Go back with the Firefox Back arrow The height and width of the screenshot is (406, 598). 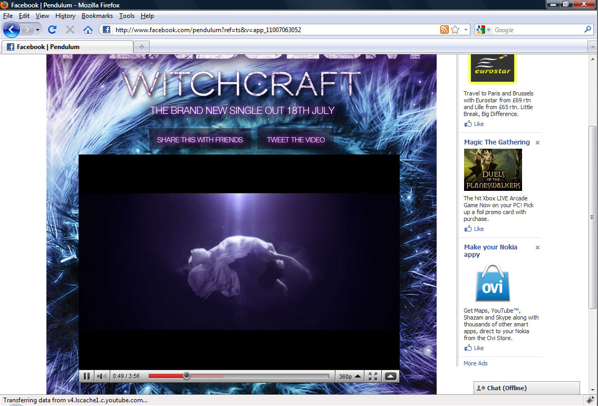(x=11, y=30)
